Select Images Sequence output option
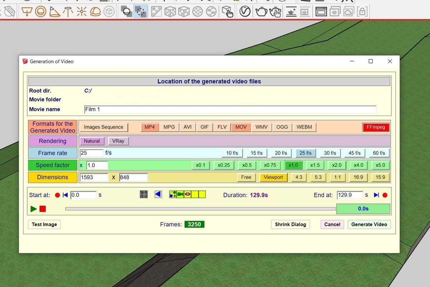This screenshot has height=287, width=430. pyautogui.click(x=104, y=127)
